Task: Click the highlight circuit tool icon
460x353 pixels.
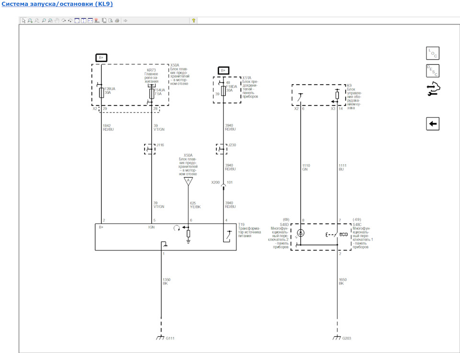Action: pyautogui.click(x=97, y=21)
